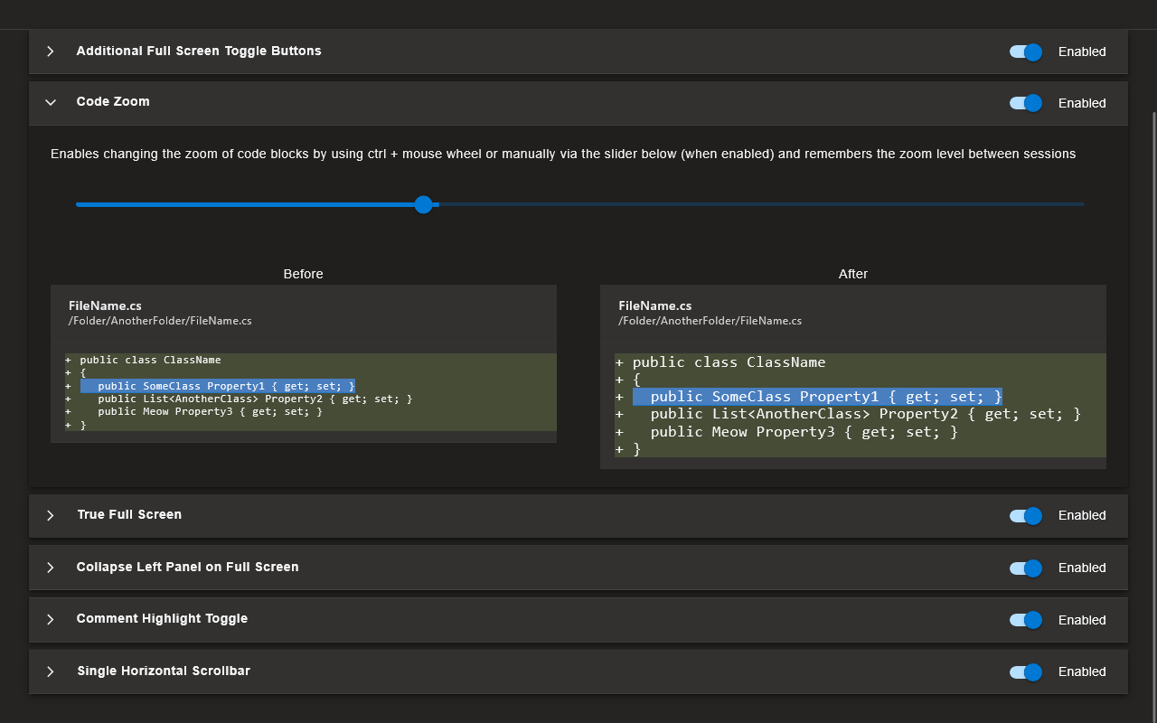This screenshot has width=1157, height=723.
Task: Click FileName.cs heading in After preview
Action: 654,305
